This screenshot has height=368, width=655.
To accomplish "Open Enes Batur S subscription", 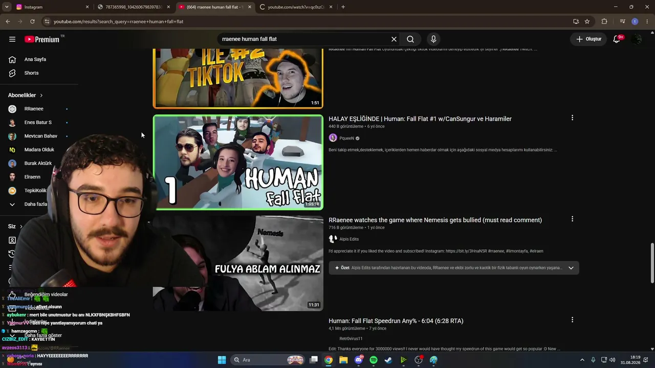I will point(38,123).
